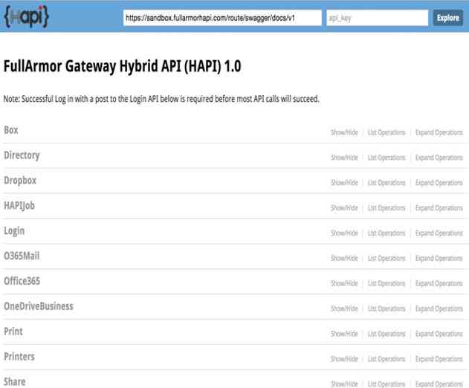
Task: Expand Operations for Print
Action: pyautogui.click(x=439, y=334)
